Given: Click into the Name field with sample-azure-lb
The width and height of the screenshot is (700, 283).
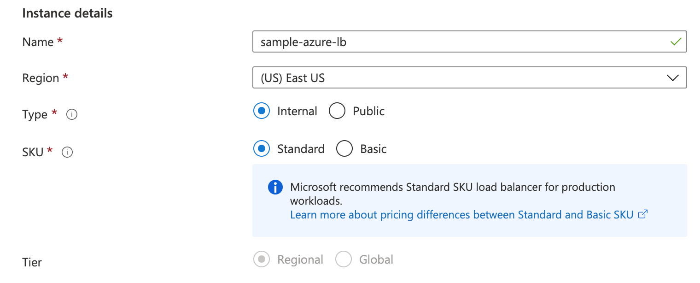Looking at the screenshot, I should [x=470, y=41].
